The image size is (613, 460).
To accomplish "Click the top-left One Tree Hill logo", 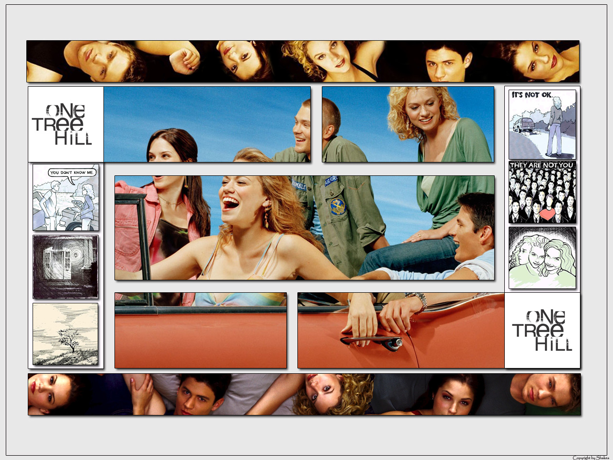I will pyautogui.click(x=66, y=124).
